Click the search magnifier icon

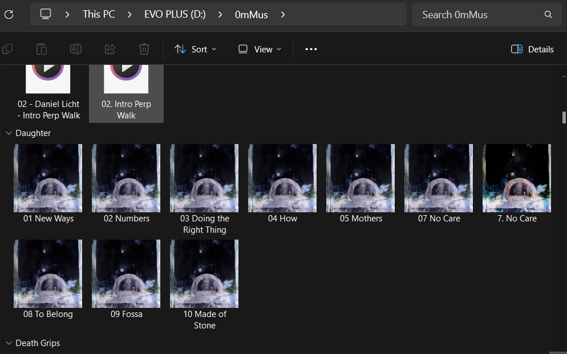(x=548, y=14)
